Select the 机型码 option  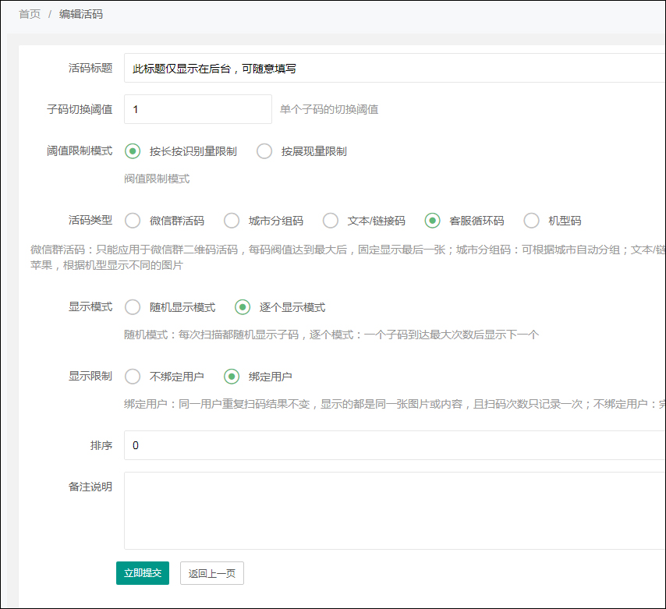pyautogui.click(x=531, y=221)
